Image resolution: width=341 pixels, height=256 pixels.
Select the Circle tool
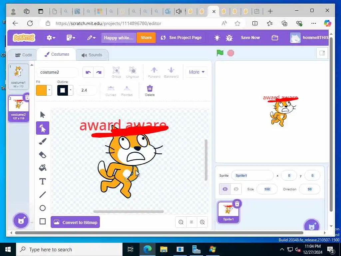point(42,208)
